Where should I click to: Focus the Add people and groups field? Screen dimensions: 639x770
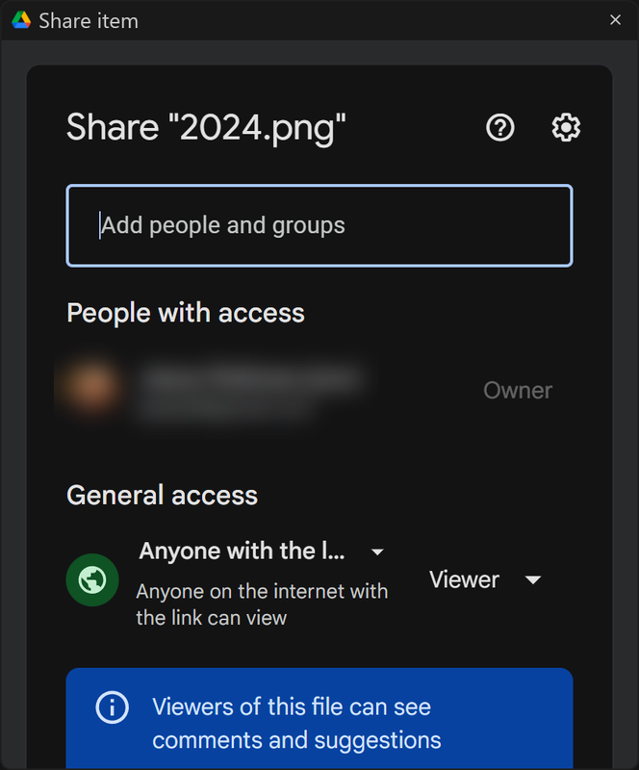(319, 226)
